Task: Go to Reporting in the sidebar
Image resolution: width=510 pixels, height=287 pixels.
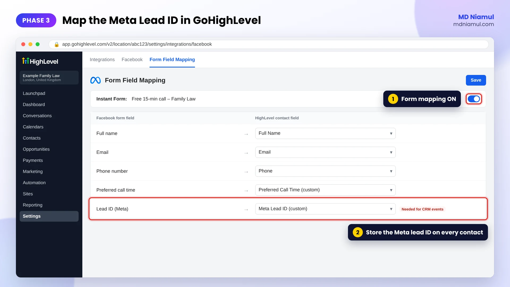Action: [x=49, y=205]
